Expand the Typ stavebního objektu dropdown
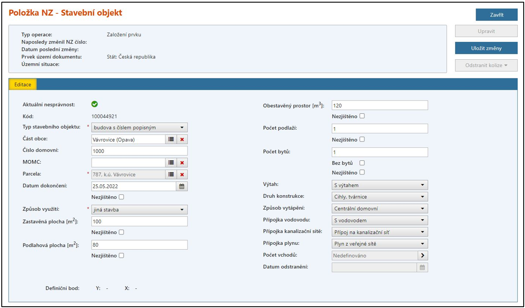The height and width of the screenshot is (308, 525). point(139,128)
